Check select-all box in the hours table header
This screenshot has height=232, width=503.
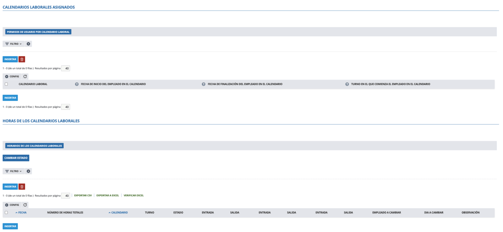coord(6,212)
